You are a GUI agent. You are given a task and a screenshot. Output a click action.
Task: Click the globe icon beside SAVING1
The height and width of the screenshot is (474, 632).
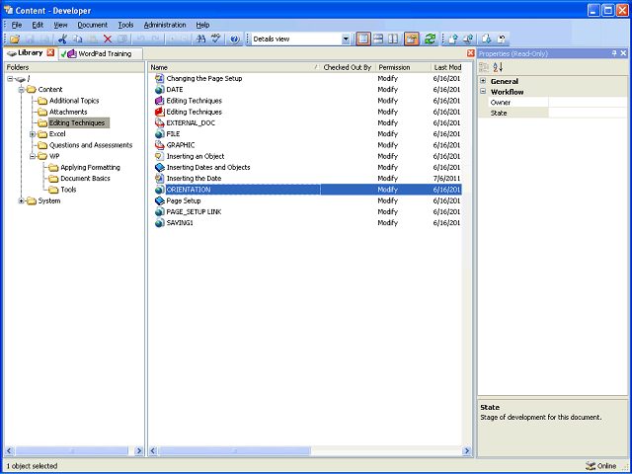tap(160, 223)
